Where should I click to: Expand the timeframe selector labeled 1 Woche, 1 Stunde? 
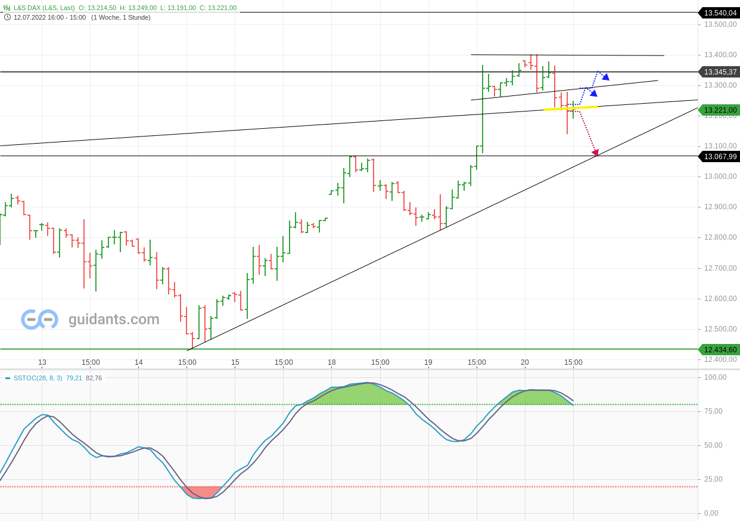[x=120, y=17]
